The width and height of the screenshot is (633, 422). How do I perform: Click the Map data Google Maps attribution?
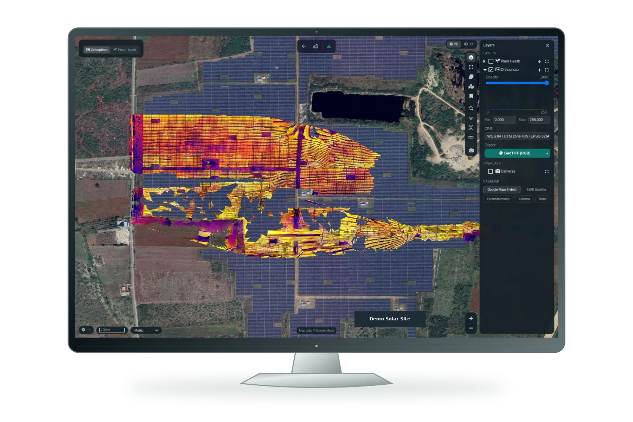click(x=316, y=330)
